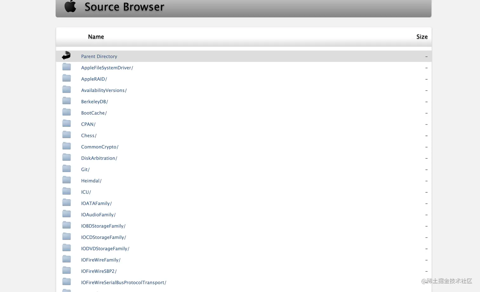Open the AppleFileSystemDriver/ directory link

click(107, 68)
